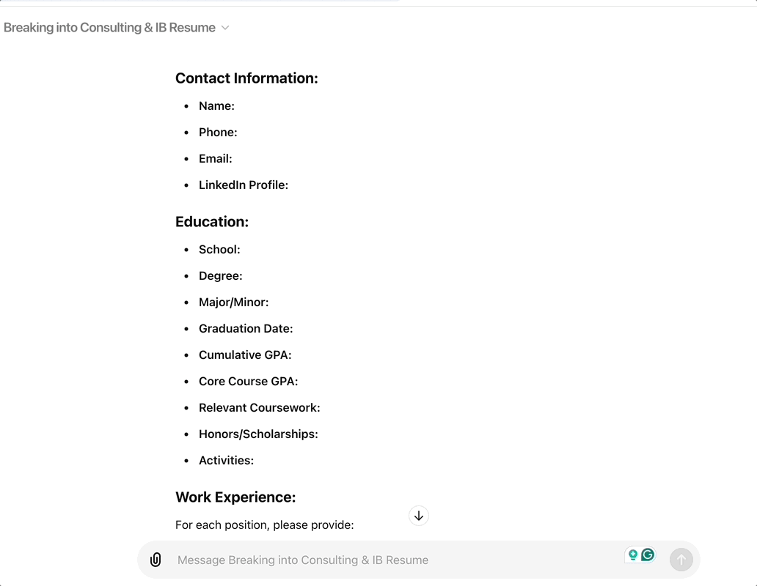Open the Grammarly G icon
The width and height of the screenshot is (757, 586).
coord(648,555)
